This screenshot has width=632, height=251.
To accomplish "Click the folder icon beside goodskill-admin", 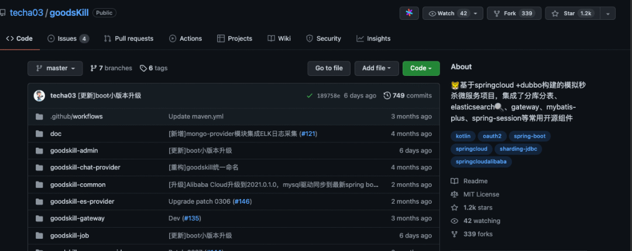I will 39,151.
